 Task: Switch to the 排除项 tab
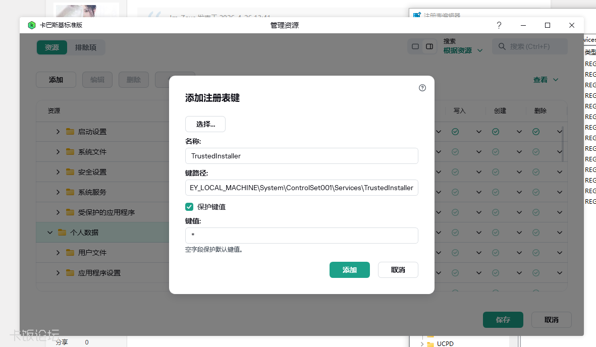coord(85,47)
